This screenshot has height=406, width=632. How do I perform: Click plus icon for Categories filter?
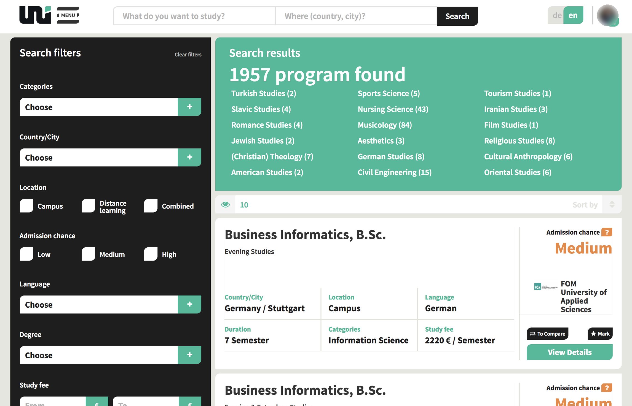click(x=190, y=107)
